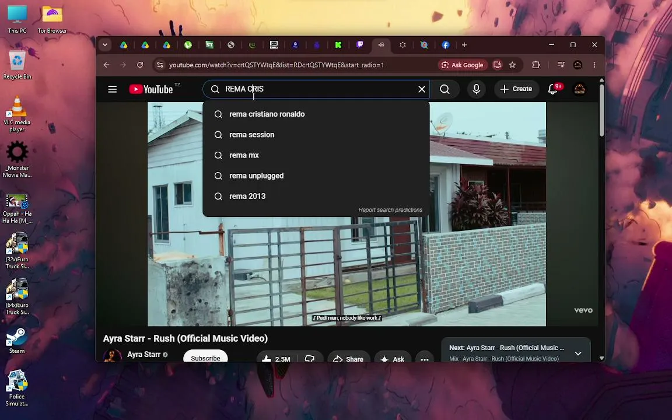
Task: Select suggestion rema unplugged
Action: (x=316, y=176)
